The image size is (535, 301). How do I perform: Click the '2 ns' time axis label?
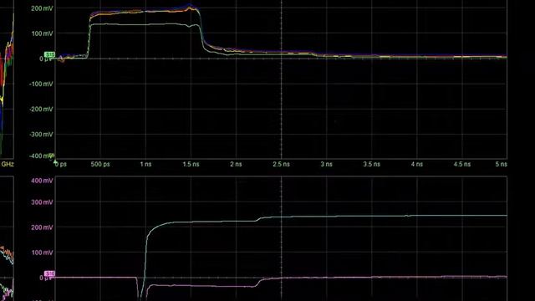coord(236,164)
